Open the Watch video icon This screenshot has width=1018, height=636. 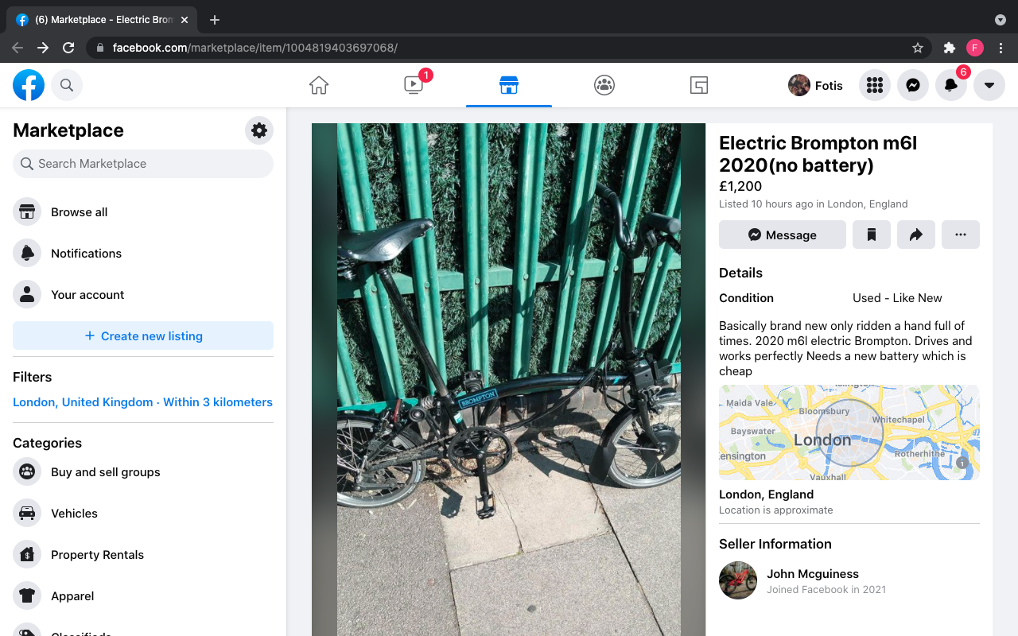click(x=414, y=85)
